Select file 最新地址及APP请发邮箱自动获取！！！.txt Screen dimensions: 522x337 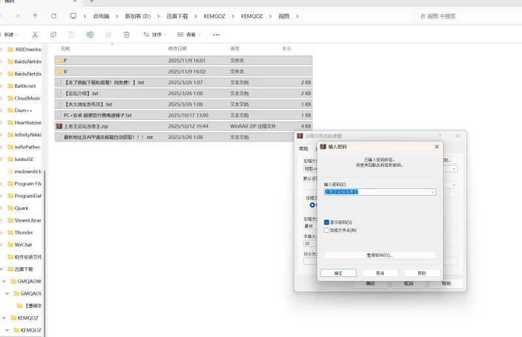click(x=174, y=137)
